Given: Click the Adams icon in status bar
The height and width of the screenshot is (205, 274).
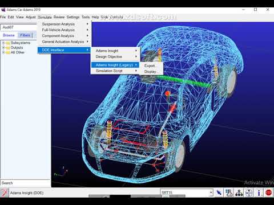Looking at the screenshot, I should click(x=4, y=193).
